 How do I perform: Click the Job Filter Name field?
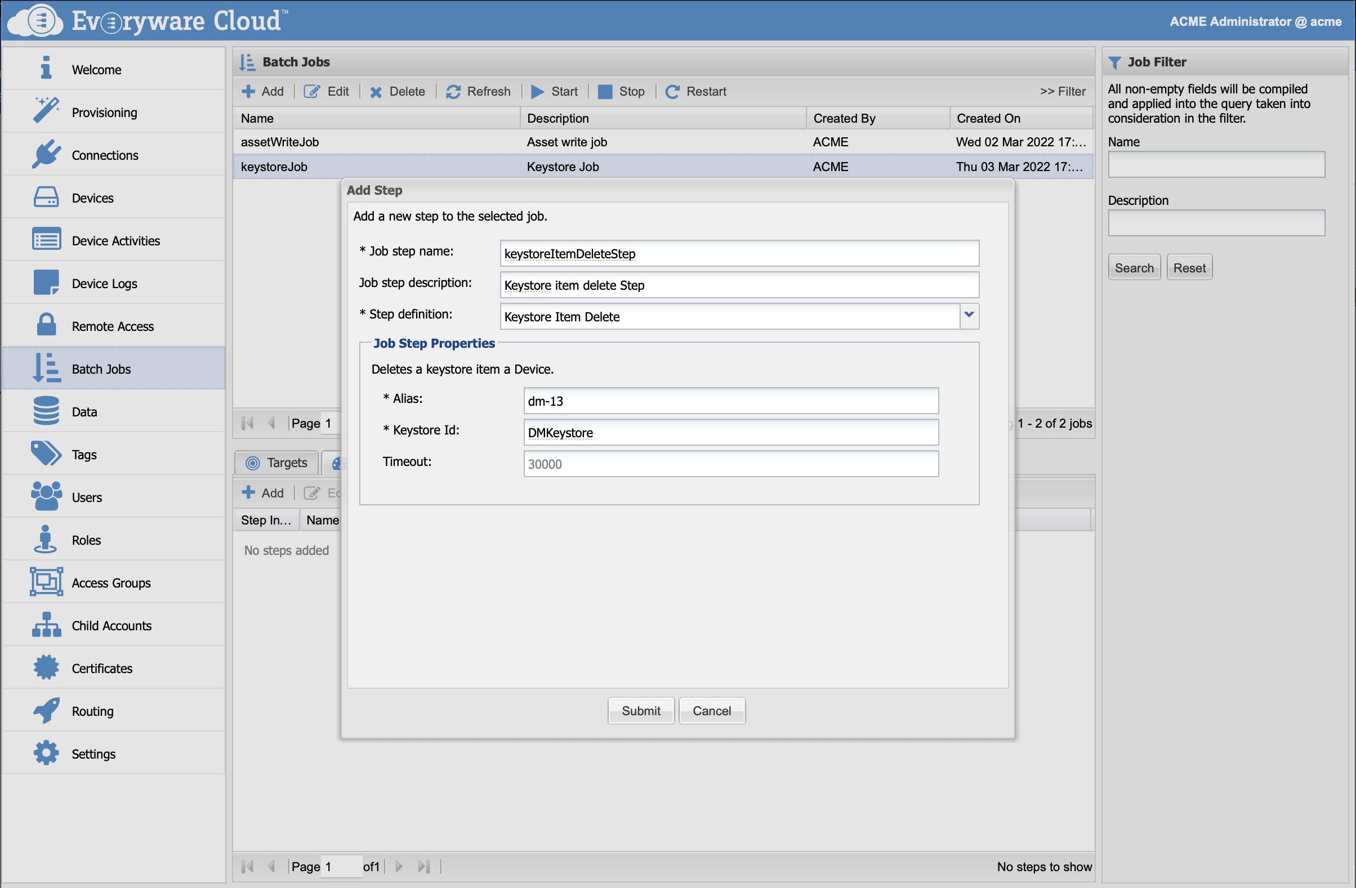(1216, 164)
